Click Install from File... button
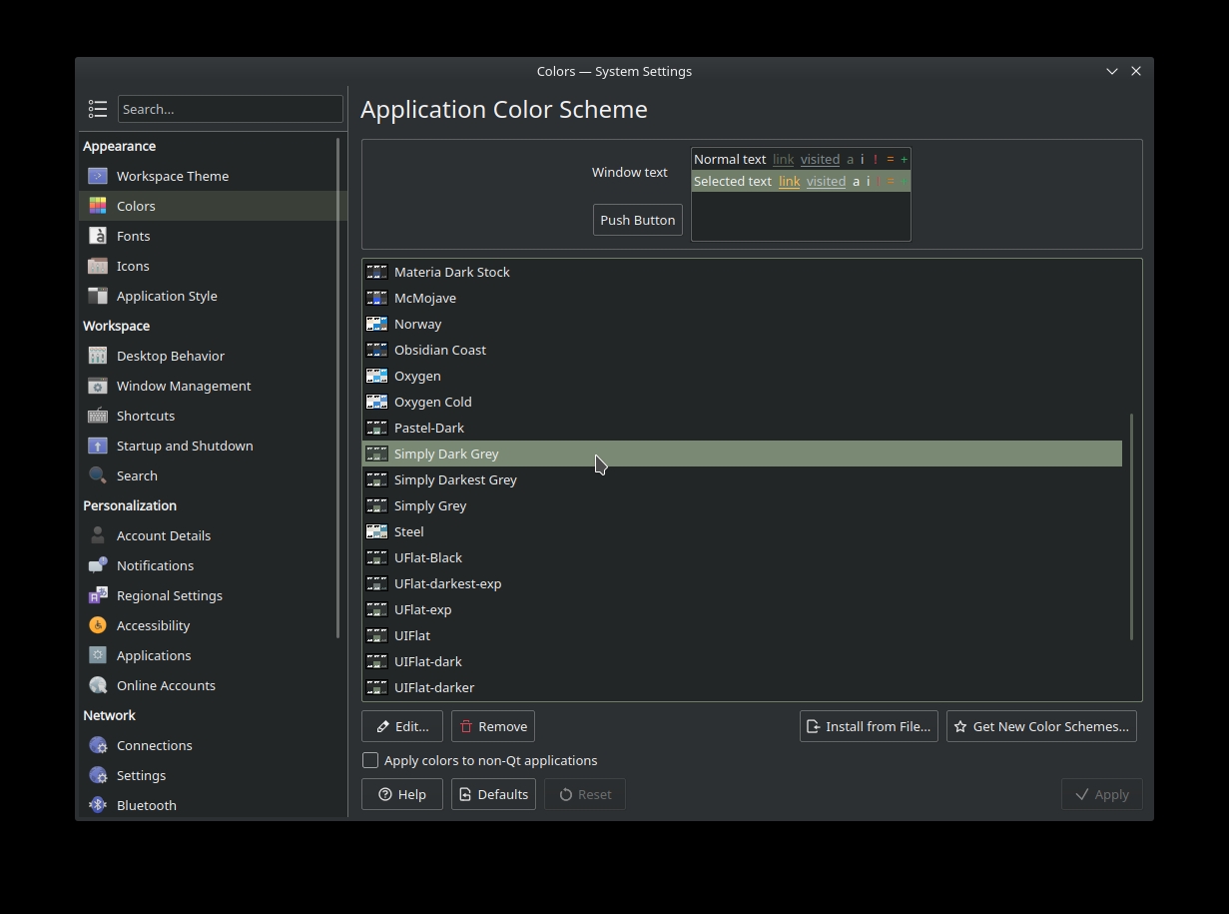 click(869, 726)
